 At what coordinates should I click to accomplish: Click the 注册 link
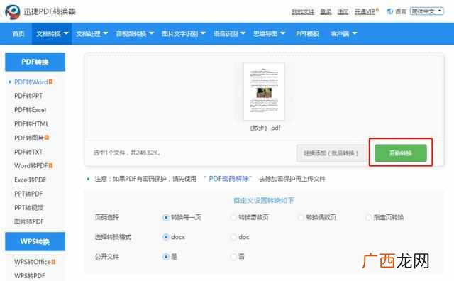point(343,11)
